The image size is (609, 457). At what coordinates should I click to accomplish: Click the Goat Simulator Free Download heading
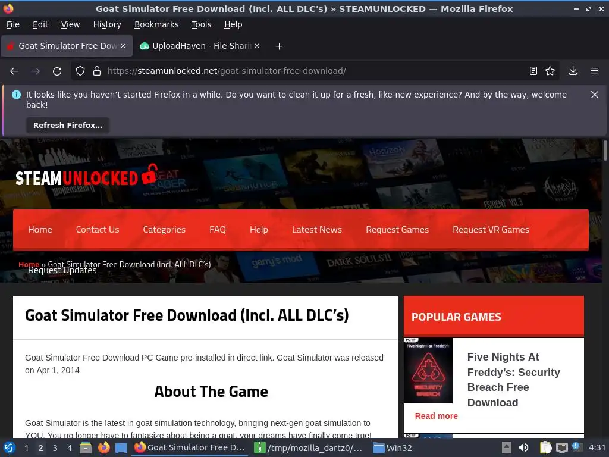187,315
